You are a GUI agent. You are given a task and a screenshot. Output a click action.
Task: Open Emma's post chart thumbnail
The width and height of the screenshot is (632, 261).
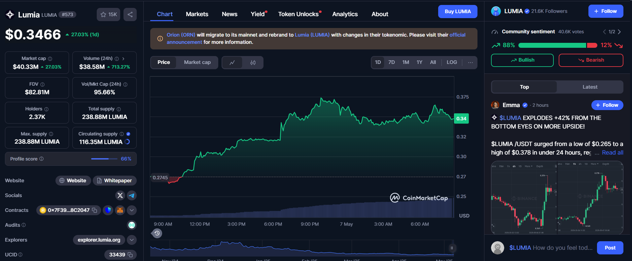point(557,198)
